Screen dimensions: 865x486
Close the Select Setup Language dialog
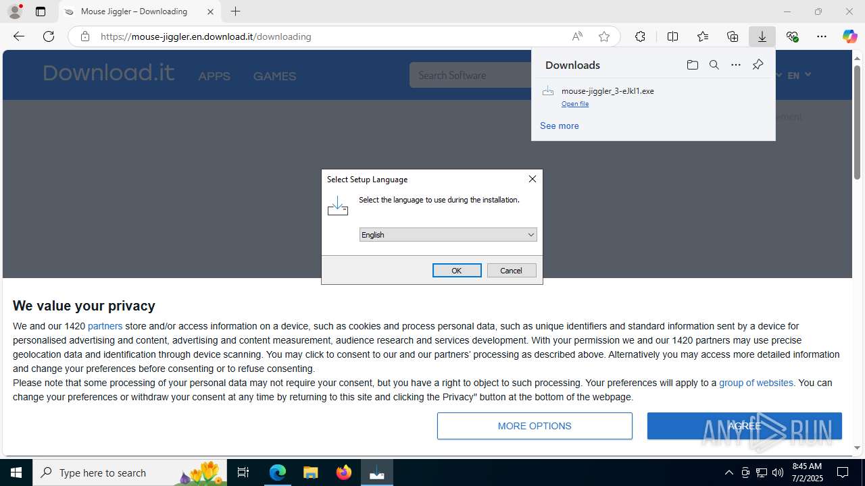click(533, 179)
